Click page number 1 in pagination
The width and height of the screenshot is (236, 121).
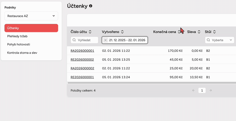coord(202,91)
